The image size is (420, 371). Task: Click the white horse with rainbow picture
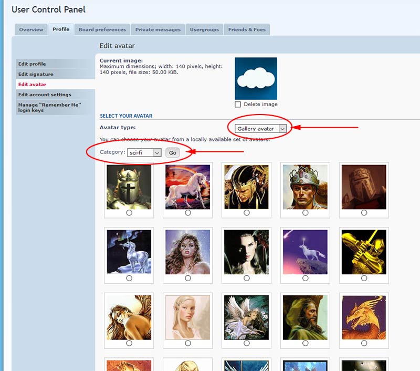[x=188, y=187]
